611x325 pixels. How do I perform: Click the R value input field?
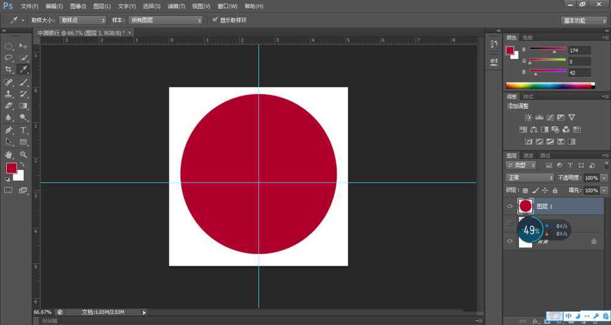coord(579,50)
